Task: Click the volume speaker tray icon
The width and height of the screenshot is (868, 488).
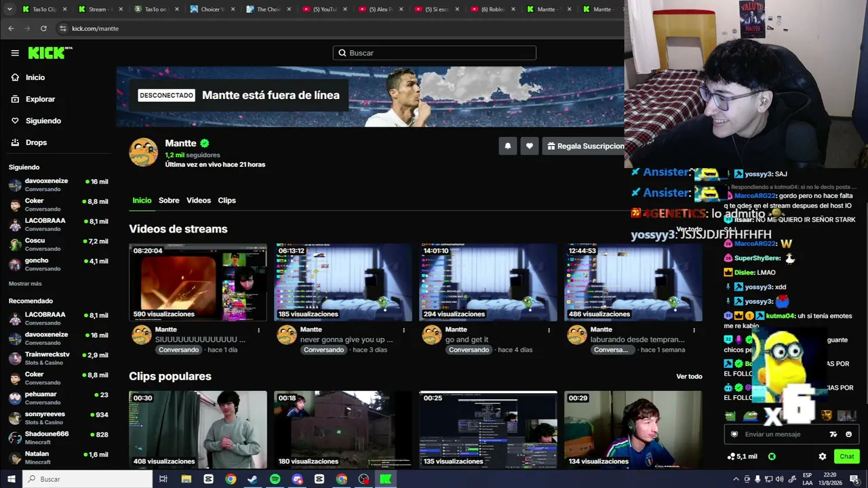Action: pyautogui.click(x=779, y=479)
